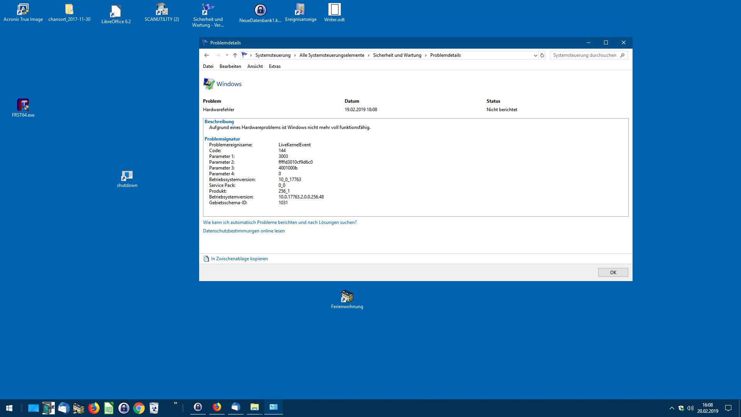The width and height of the screenshot is (741, 417).
Task: Open Windows Security shield in system tray
Action: 681,408
